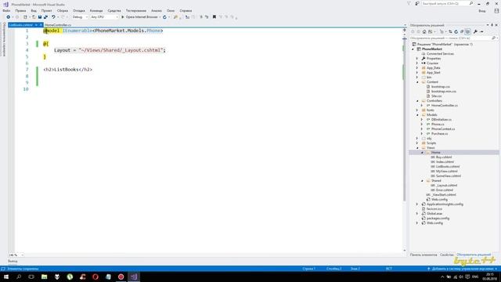Collapse the Shared folder

pyautogui.click(x=422, y=181)
